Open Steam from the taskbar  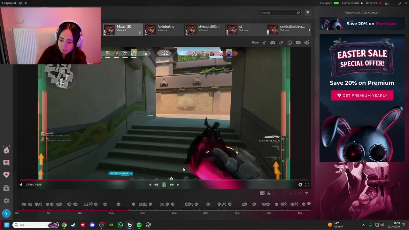73,225
